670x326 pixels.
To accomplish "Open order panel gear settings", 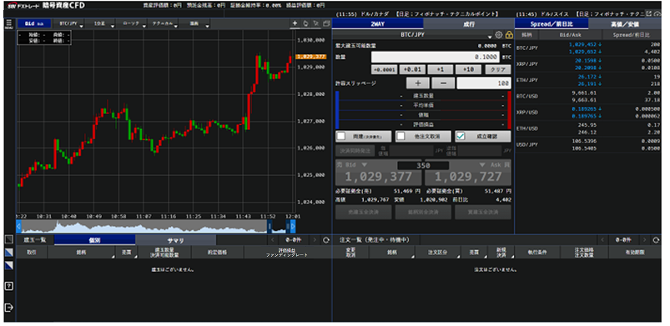I will pos(498,35).
